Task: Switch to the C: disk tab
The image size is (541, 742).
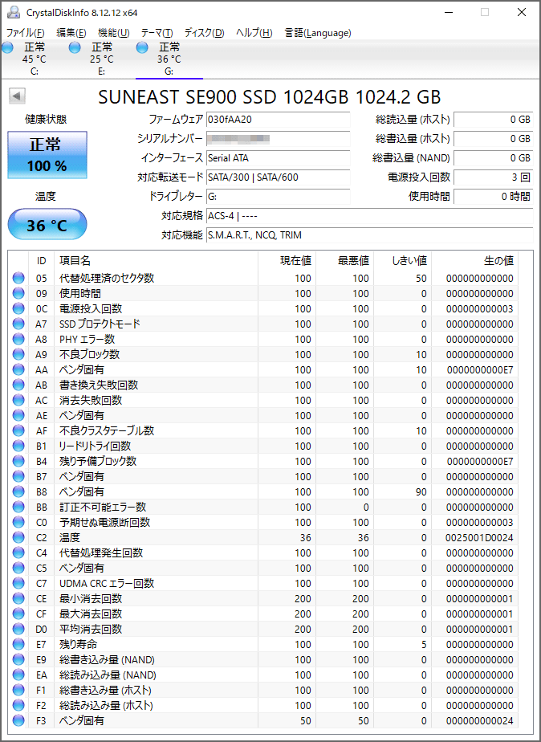Action: (34, 59)
